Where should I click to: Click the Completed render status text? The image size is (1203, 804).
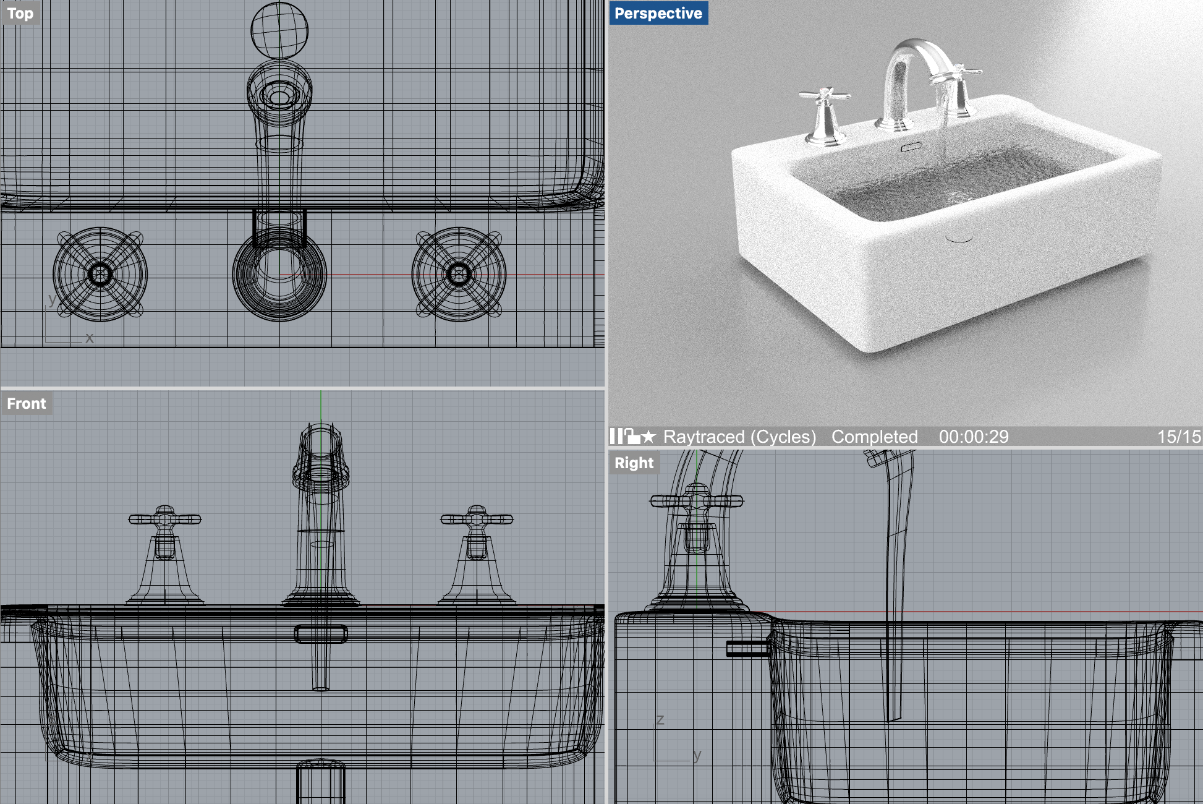point(874,437)
